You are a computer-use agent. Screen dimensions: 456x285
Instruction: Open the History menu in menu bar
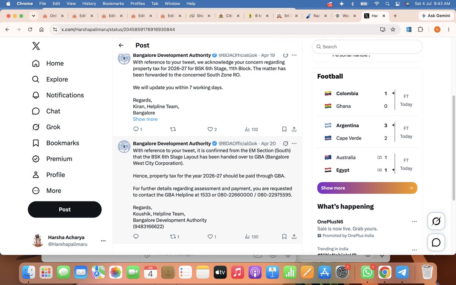(89, 3)
